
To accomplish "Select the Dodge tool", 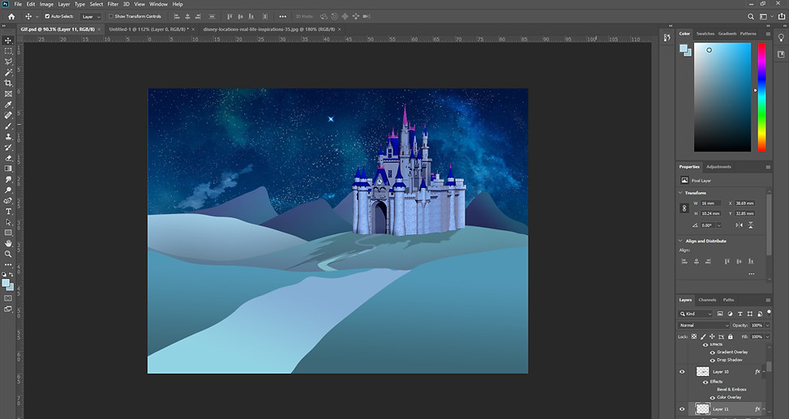I will click(x=8, y=190).
